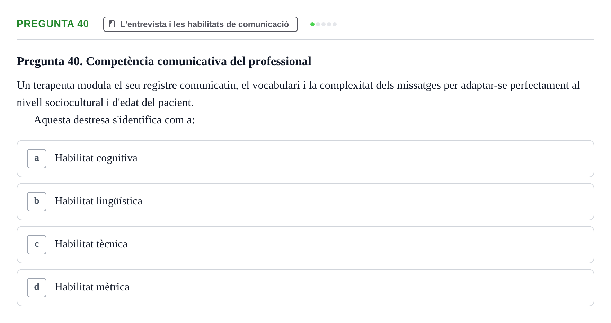Viewport: 611px width, 323px height.
Task: Open the L'entrevista i les habilitats de comunicació tag
Action: pos(201,24)
